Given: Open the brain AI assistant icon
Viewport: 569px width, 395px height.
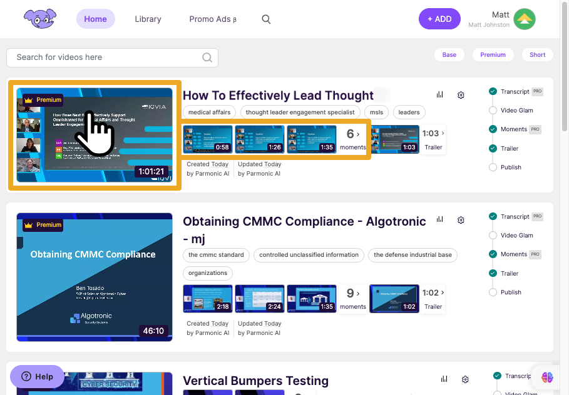Looking at the screenshot, I should coord(547,377).
